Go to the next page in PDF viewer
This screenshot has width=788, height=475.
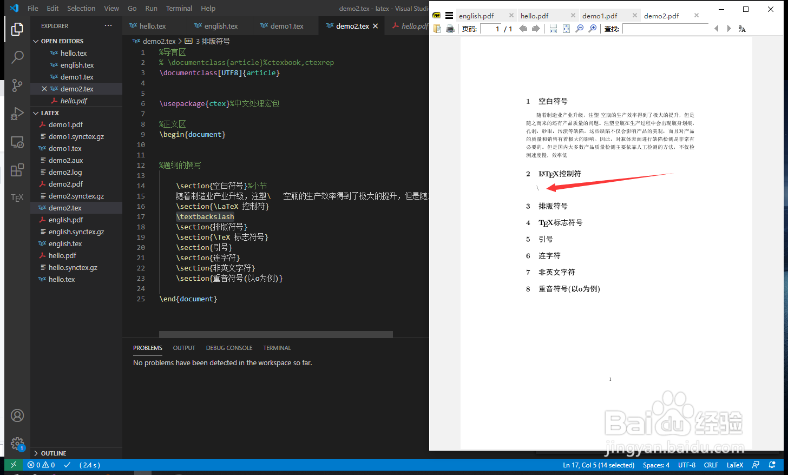(x=536, y=29)
